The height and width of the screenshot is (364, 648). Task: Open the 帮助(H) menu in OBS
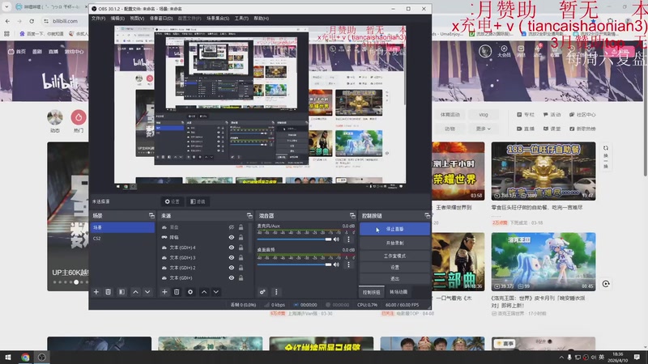(x=261, y=19)
